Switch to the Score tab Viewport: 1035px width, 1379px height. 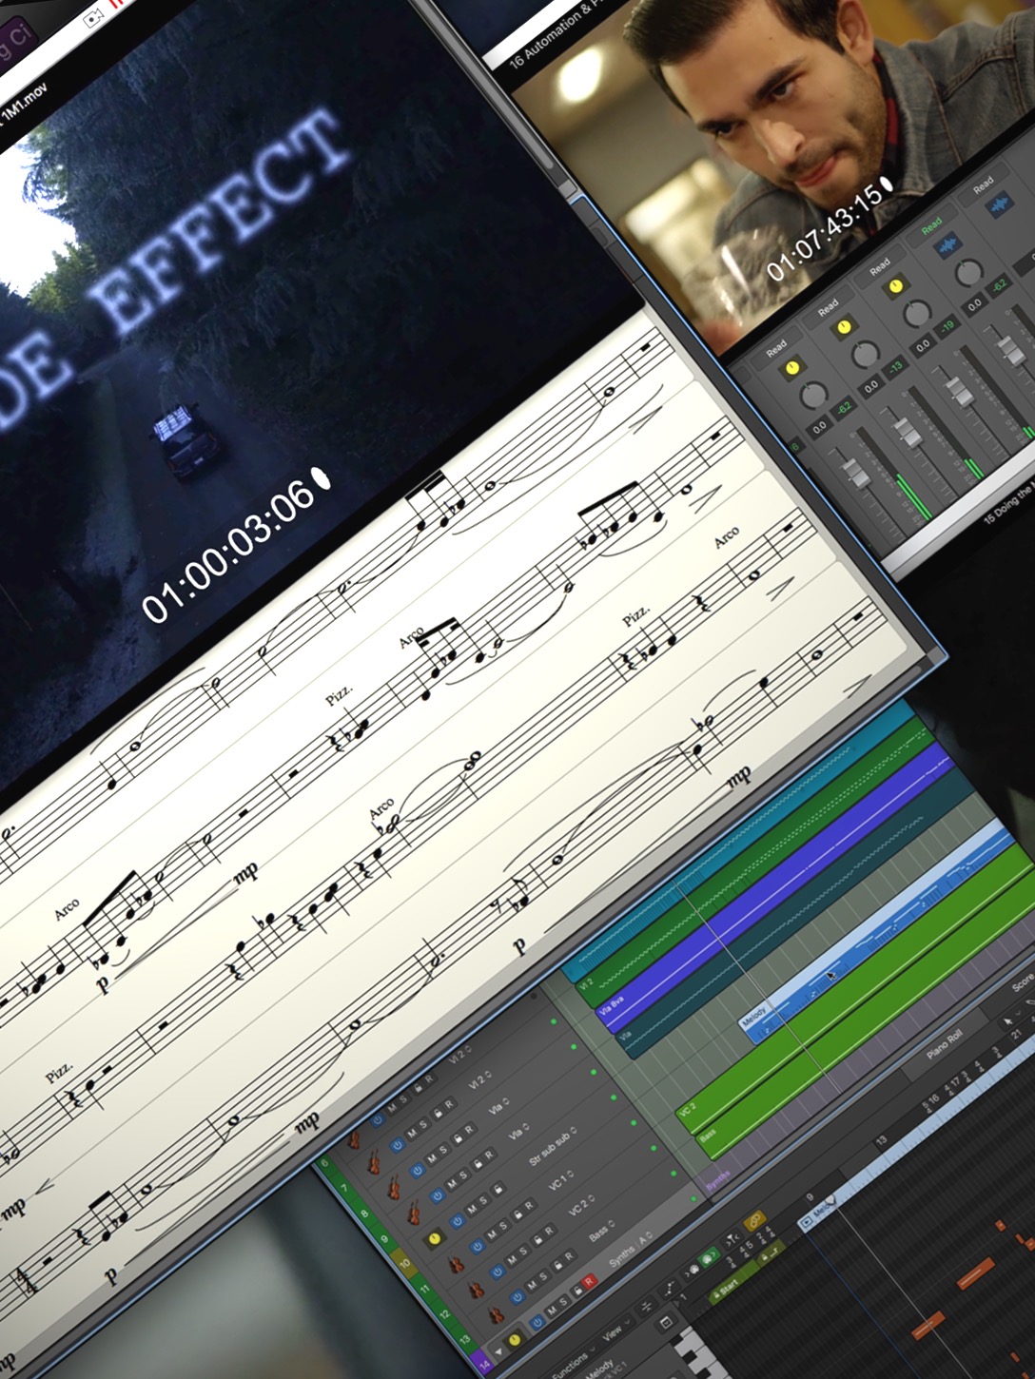click(1024, 984)
